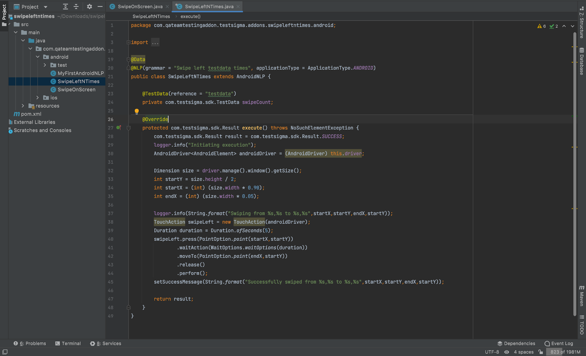The width and height of the screenshot is (586, 356).
Task: Open Project panel settings gear
Action: [89, 7]
